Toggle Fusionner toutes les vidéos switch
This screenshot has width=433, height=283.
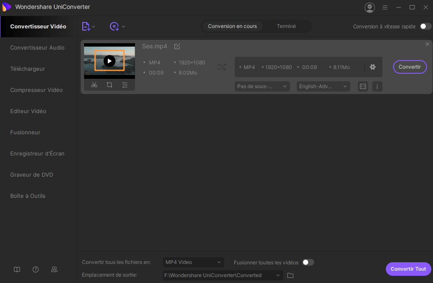click(308, 262)
